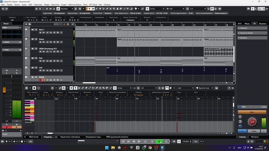Toggle the transport Cycle loop button
269x151 pixels.
pyautogui.click(x=145, y=141)
